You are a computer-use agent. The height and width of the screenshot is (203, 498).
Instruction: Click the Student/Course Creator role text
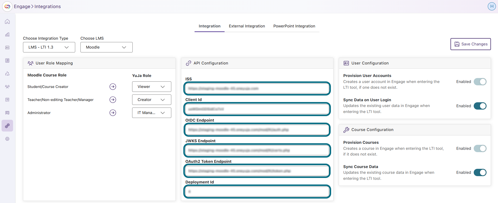pos(48,87)
